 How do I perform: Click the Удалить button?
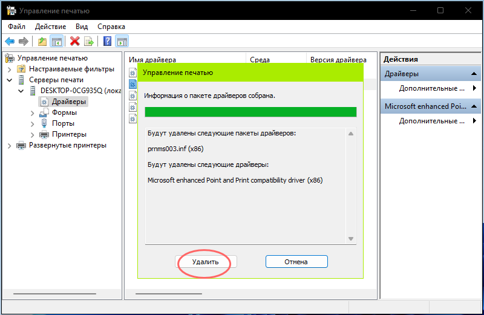click(x=206, y=262)
